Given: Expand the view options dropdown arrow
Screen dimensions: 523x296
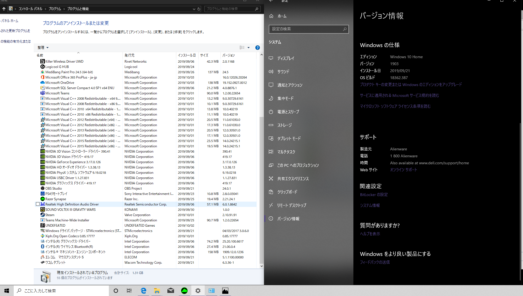Looking at the screenshot, I should (249, 48).
